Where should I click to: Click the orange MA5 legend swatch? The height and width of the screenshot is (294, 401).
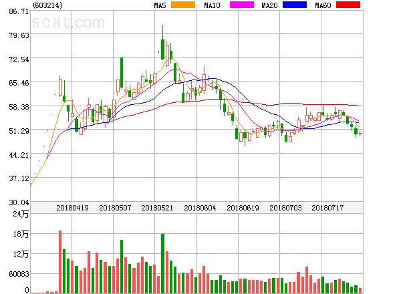(x=183, y=5)
